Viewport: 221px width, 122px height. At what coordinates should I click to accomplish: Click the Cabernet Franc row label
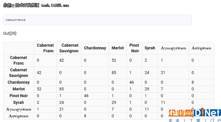(x=18, y=60)
